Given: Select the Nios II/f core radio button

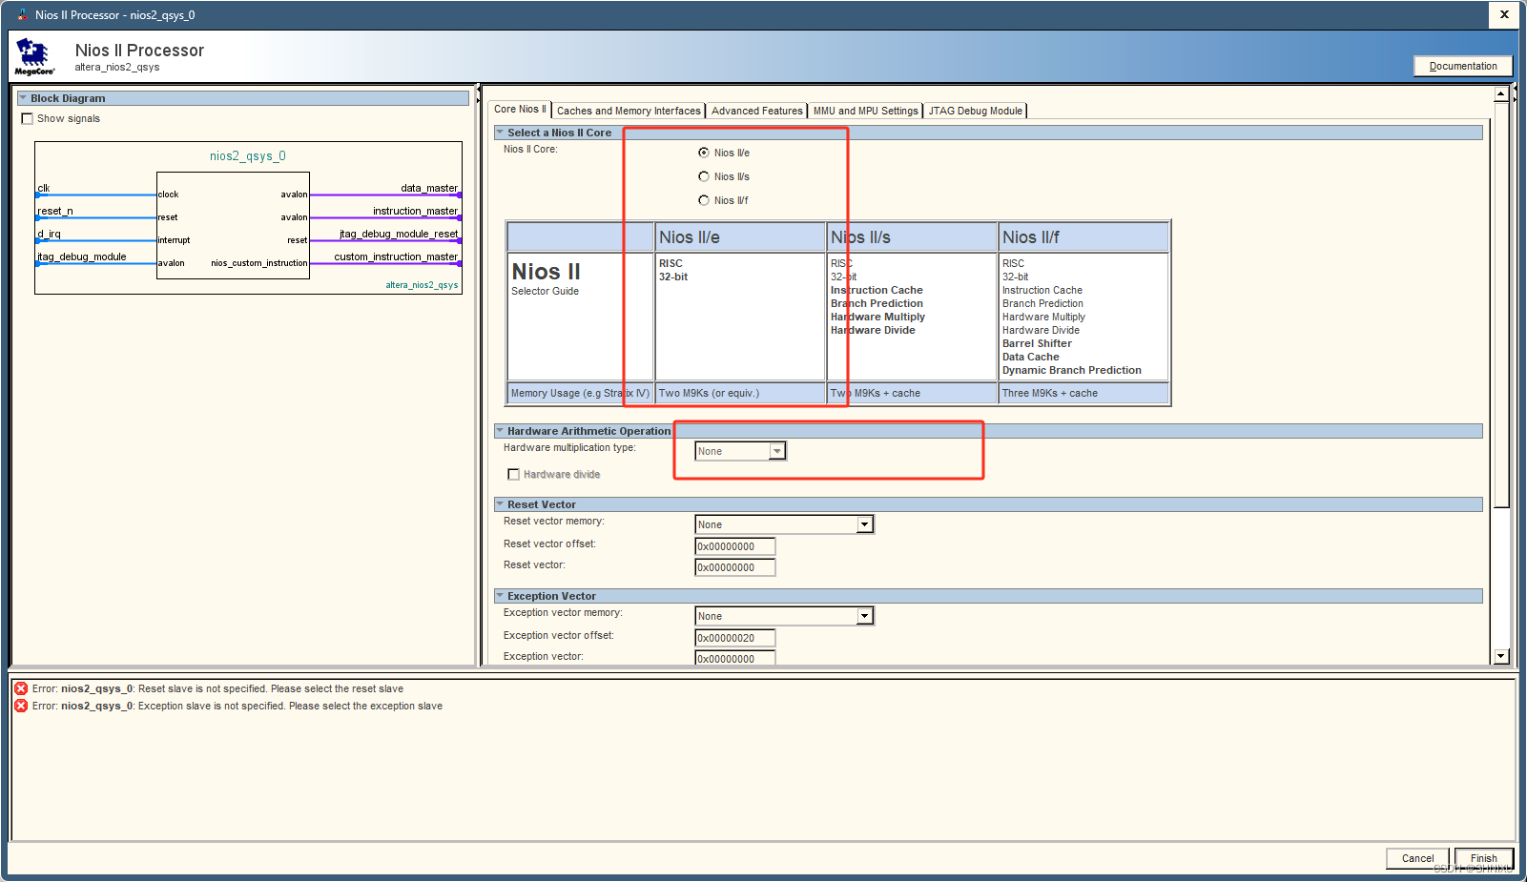Looking at the screenshot, I should pos(704,200).
